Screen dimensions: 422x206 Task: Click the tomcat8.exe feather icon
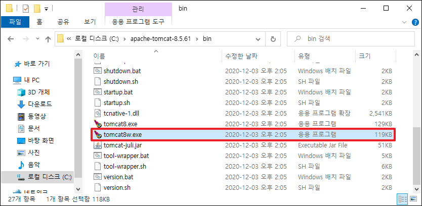[x=97, y=124]
